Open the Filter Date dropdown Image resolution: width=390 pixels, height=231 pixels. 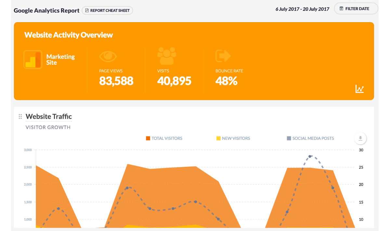(x=356, y=9)
